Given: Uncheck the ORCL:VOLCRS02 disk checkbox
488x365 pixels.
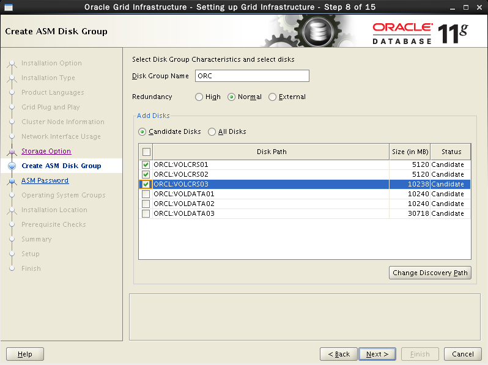Looking at the screenshot, I should coord(146,175).
